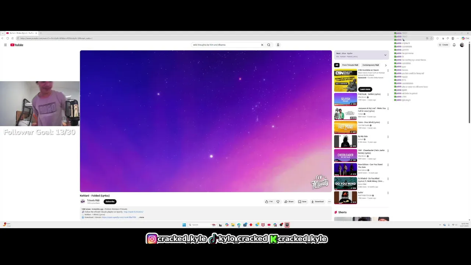Open a new browser tab with plus
Viewport: 471px width, 265px height.
point(40,33)
